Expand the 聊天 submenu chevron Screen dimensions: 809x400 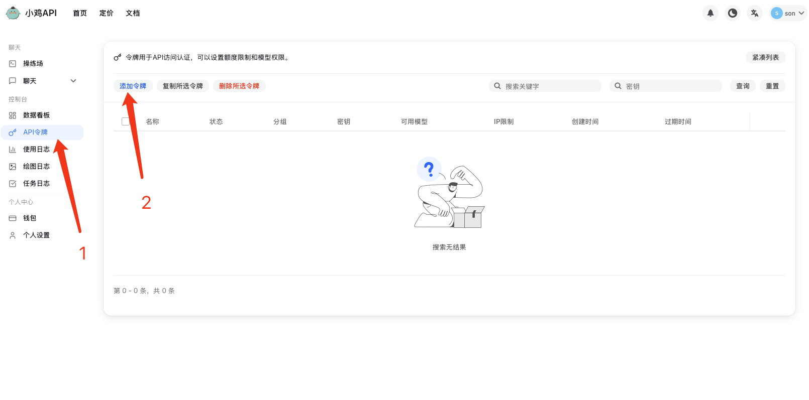tap(73, 81)
